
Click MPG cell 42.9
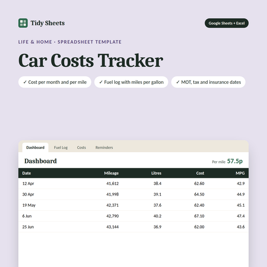pos(241,184)
